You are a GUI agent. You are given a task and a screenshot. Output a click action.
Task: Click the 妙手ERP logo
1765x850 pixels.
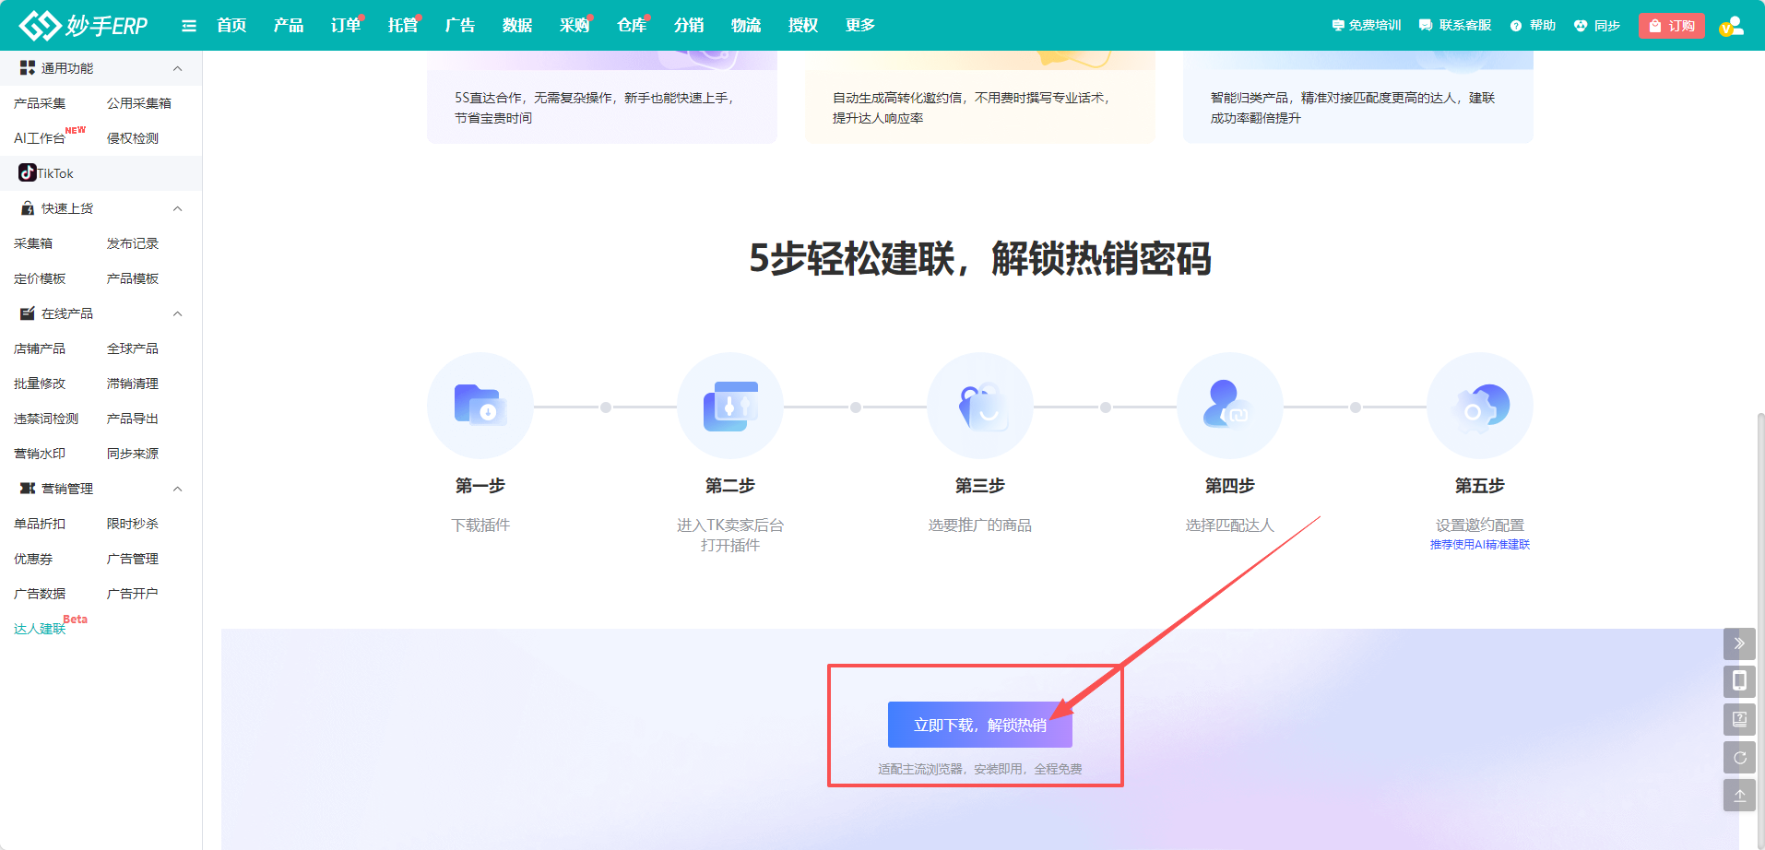point(84,25)
